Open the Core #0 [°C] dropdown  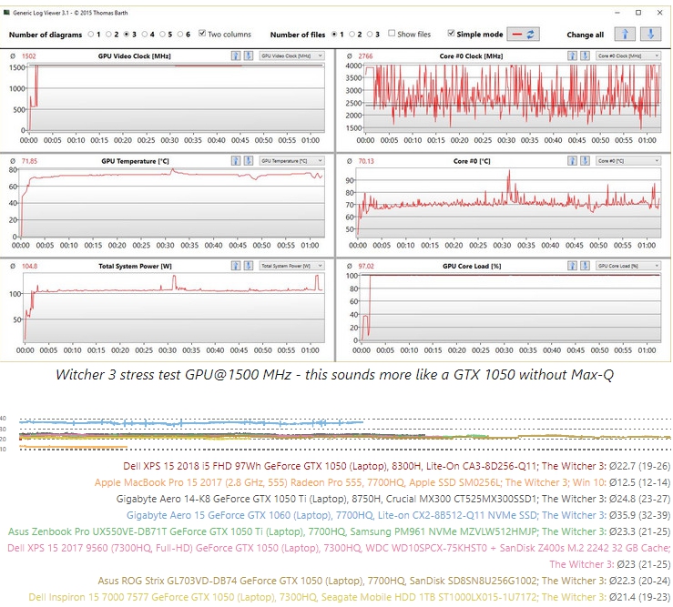[628, 161]
